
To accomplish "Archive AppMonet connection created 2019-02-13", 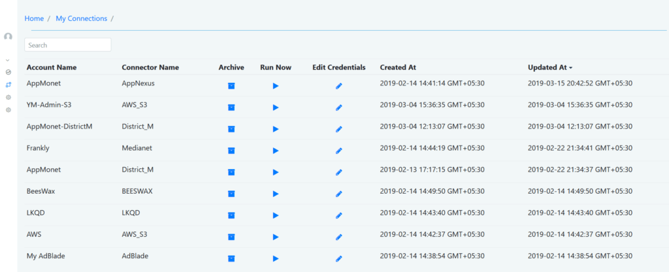I will 231,172.
